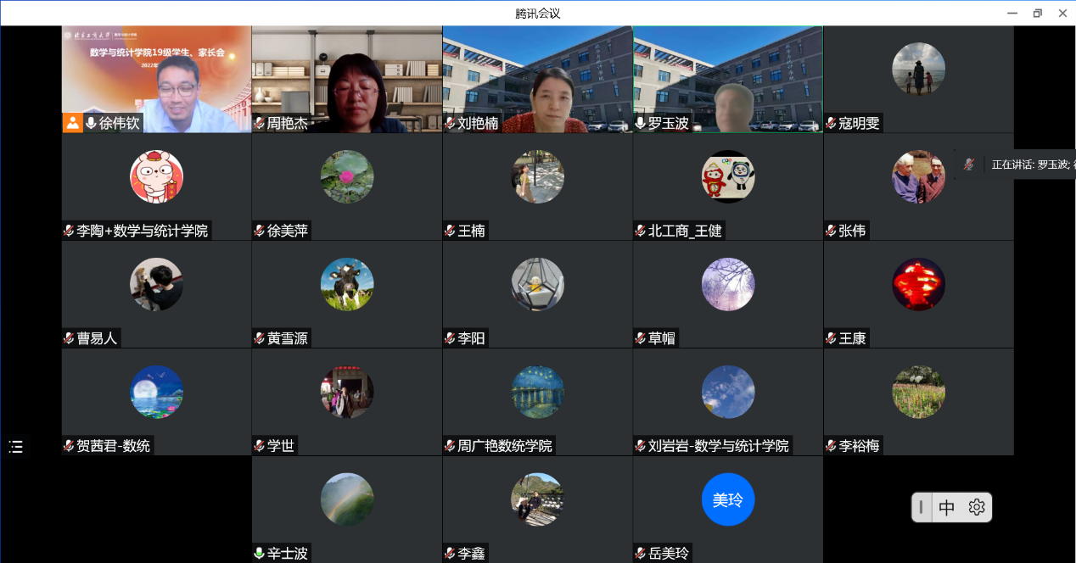The width and height of the screenshot is (1076, 563).
Task: Restore down the 腾讯会议 window
Action: [x=1037, y=13]
